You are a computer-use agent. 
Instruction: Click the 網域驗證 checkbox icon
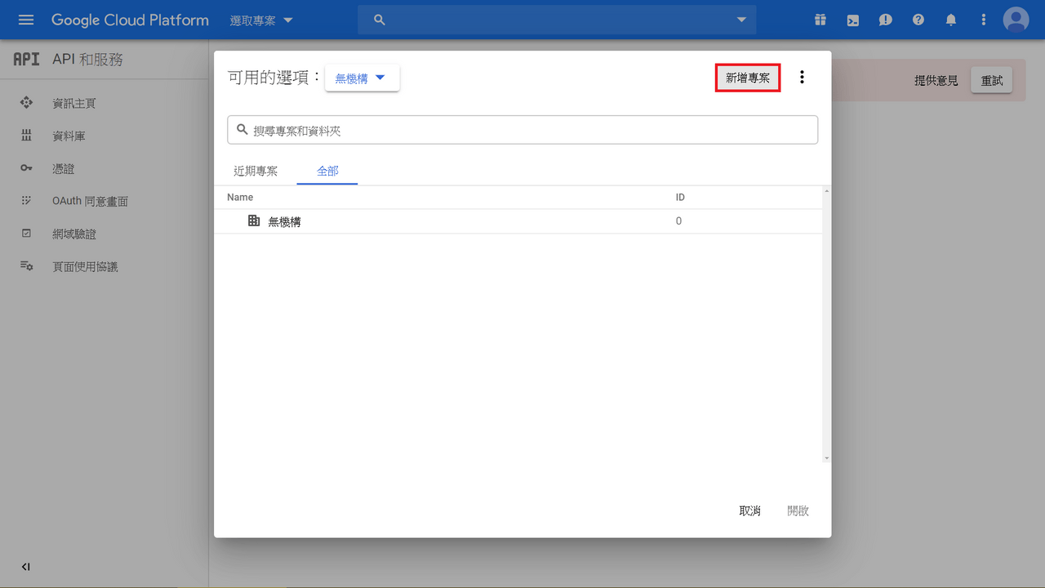26,234
